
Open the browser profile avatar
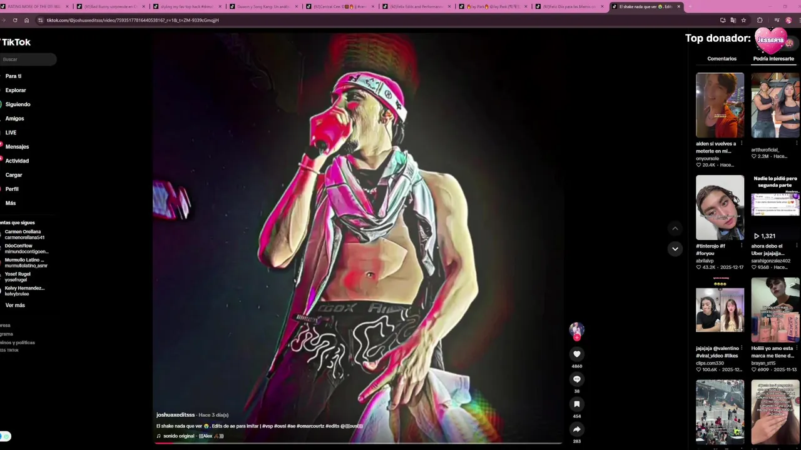point(788,20)
